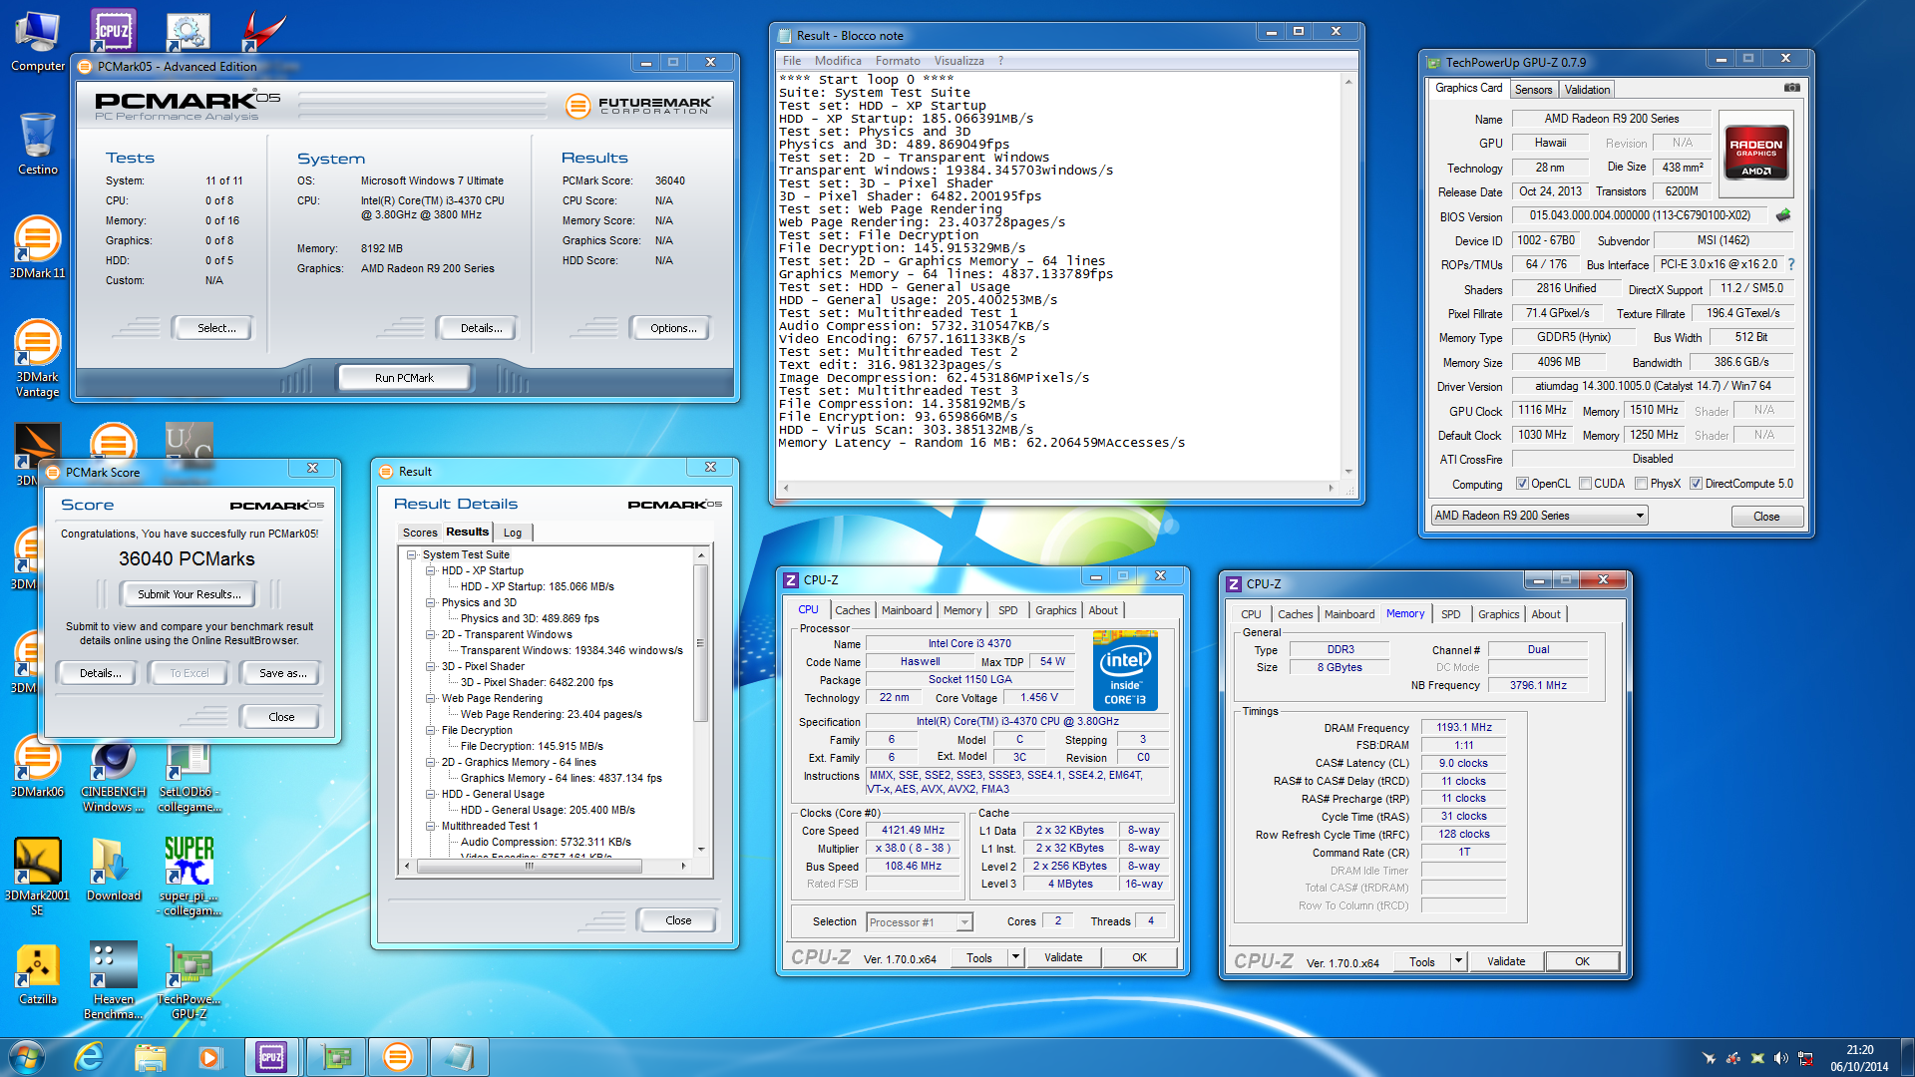Click Select... button under Tests
Screen dimensions: 1915x1077
tap(215, 328)
